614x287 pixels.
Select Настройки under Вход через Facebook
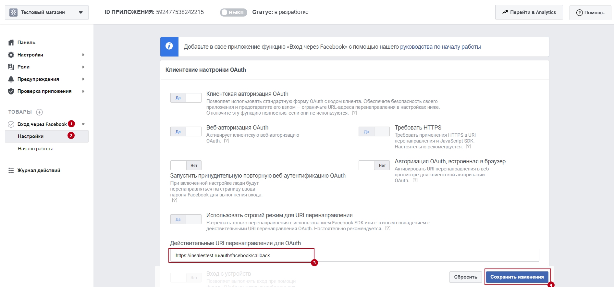tap(47, 136)
